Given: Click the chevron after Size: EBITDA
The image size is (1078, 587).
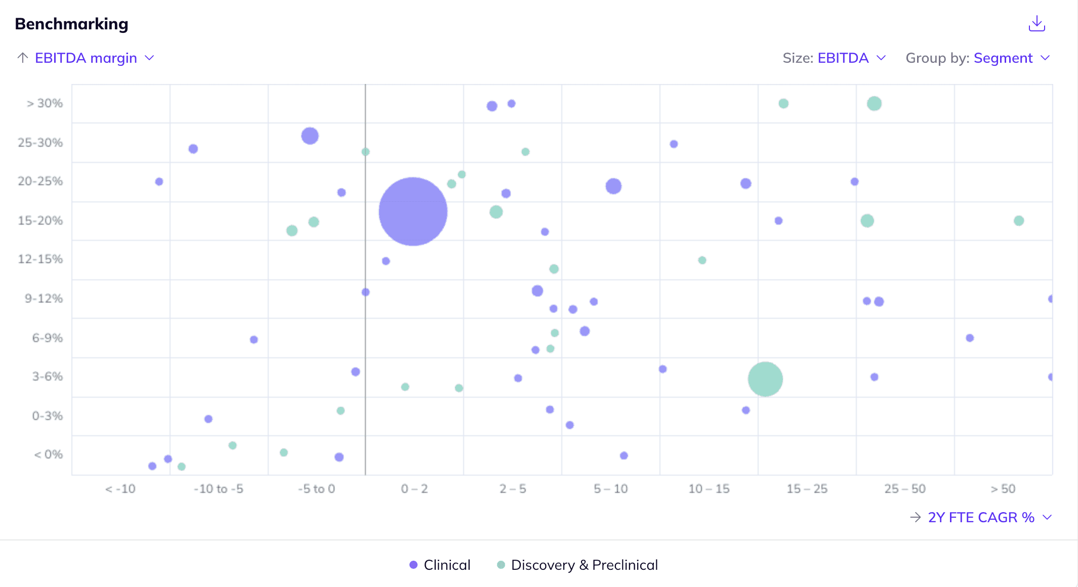Looking at the screenshot, I should (x=881, y=58).
